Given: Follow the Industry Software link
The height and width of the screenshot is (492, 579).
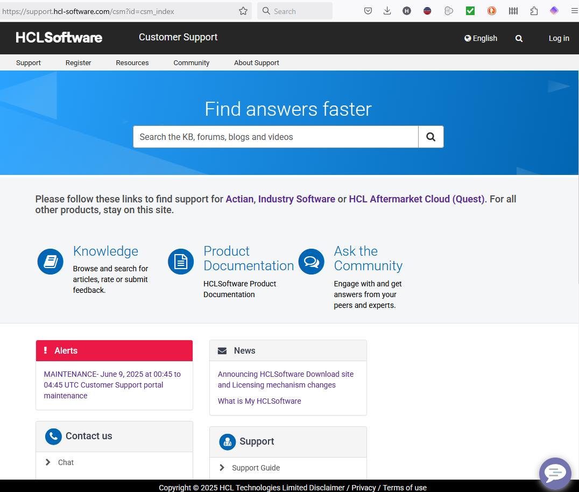Looking at the screenshot, I should tap(296, 199).
